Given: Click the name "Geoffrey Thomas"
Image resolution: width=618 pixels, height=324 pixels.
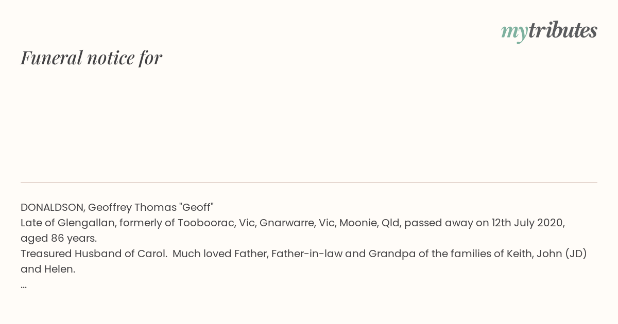Looking at the screenshot, I should [x=132, y=207].
